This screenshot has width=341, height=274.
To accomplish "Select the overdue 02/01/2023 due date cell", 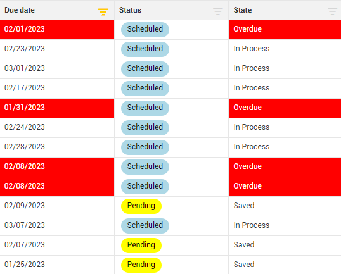I will (x=57, y=30).
